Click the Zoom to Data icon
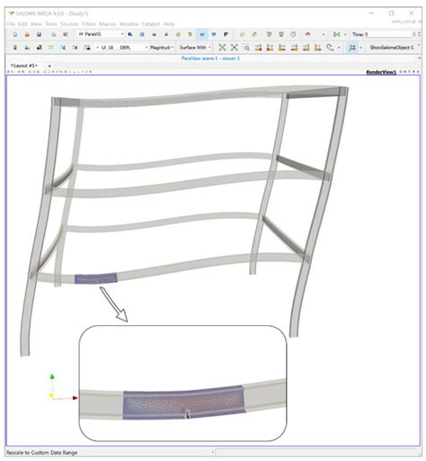This screenshot has height=461, width=426. (235, 48)
